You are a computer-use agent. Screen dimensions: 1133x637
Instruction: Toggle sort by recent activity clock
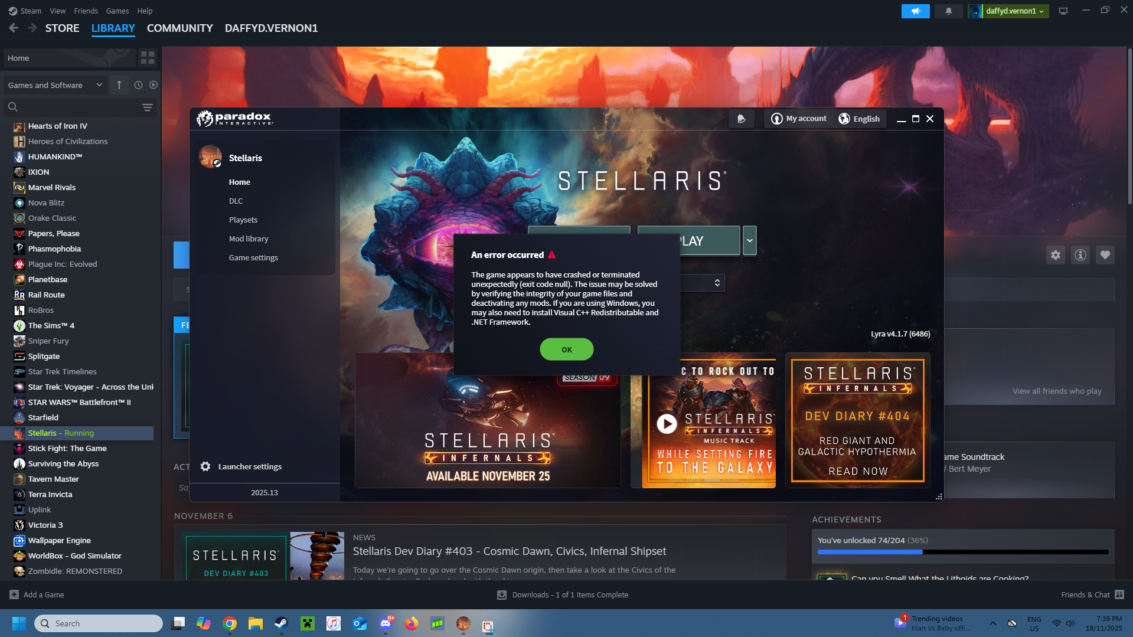[138, 85]
